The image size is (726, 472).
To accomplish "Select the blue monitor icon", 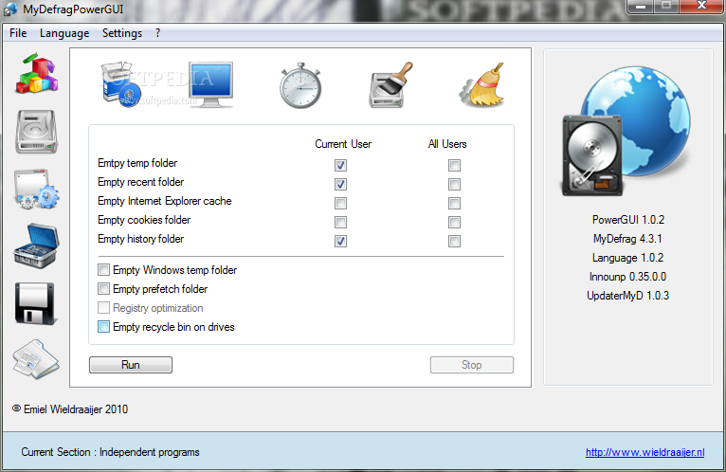I will tap(210, 85).
